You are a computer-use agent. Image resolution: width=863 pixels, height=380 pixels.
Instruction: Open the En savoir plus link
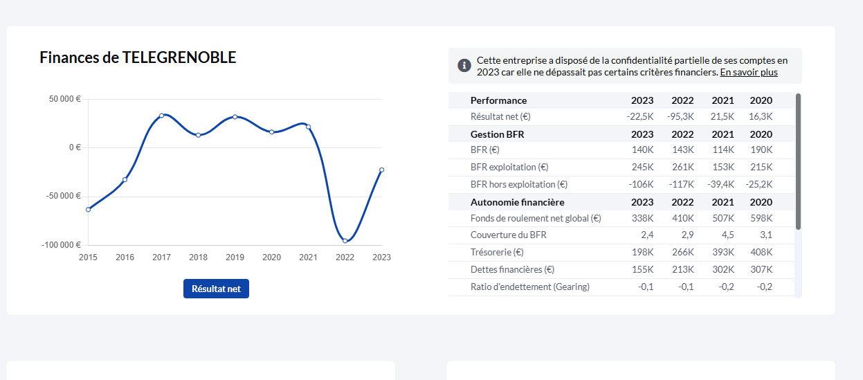[749, 72]
